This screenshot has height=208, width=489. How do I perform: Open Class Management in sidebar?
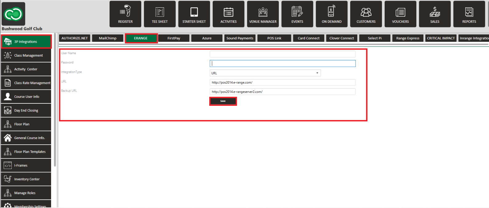point(26,55)
